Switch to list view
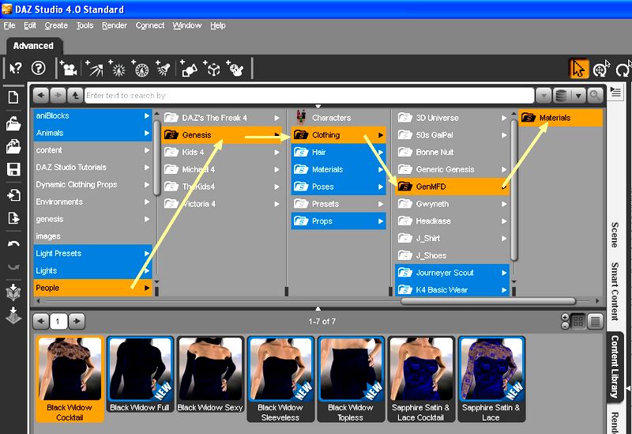This screenshot has width=632, height=434. [596, 321]
